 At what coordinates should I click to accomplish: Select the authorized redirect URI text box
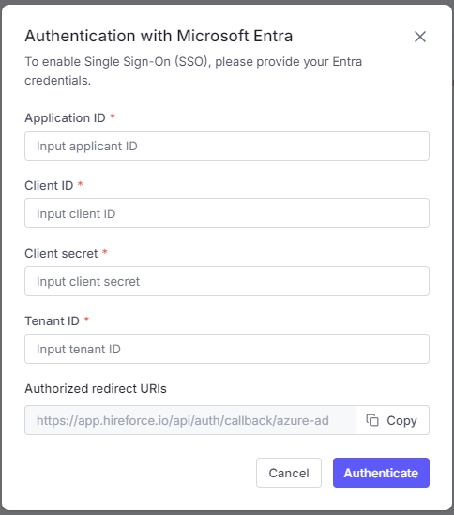click(190, 420)
